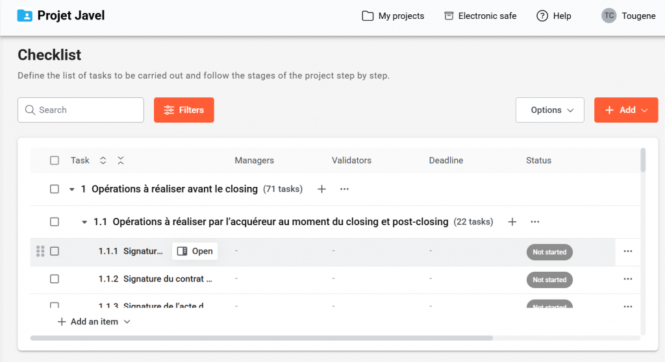This screenshot has height=362, width=665.
Task: Collapse section 1 Opérations à réaliser avant le closing
Action: tap(71, 189)
